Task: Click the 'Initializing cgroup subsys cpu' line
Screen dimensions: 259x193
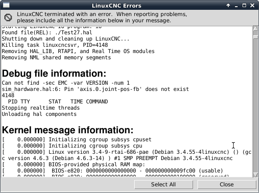Action: click(72, 146)
